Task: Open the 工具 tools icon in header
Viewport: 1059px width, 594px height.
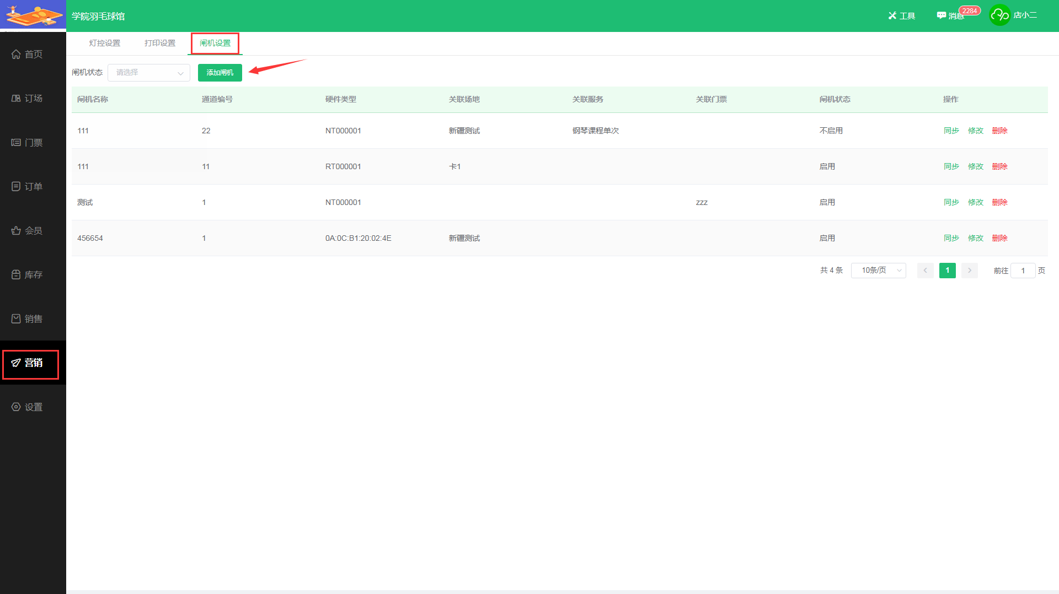Action: coord(892,15)
